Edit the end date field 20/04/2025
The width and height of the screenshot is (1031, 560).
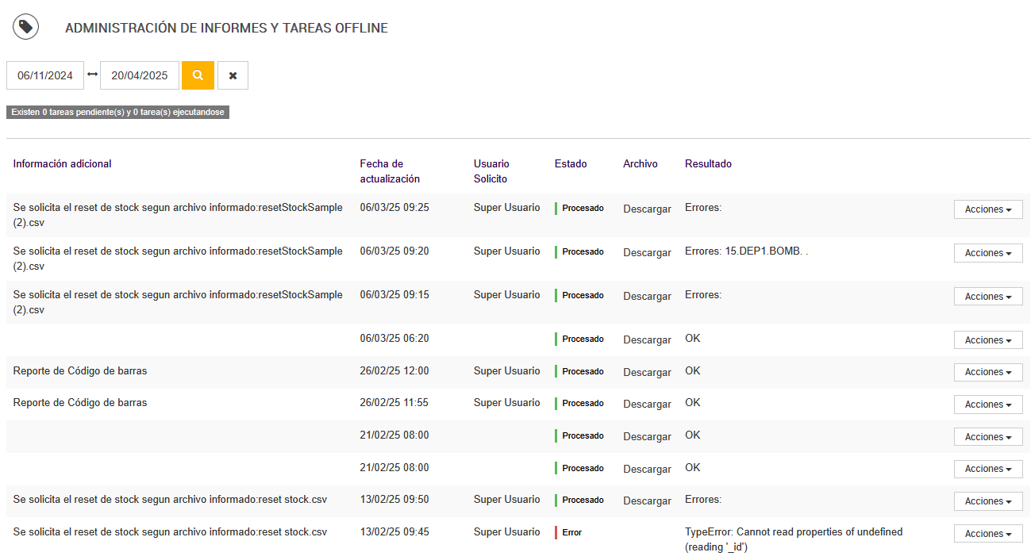click(x=140, y=75)
